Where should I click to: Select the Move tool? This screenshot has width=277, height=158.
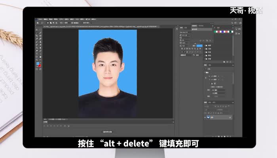click(x=37, y=30)
